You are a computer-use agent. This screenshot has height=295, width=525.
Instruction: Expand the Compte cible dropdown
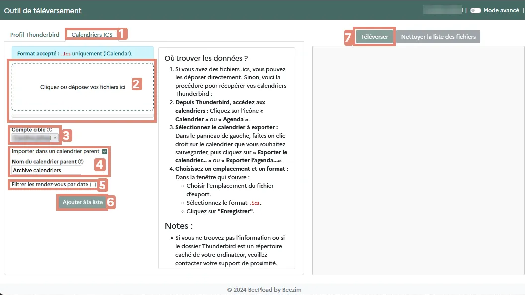point(35,138)
